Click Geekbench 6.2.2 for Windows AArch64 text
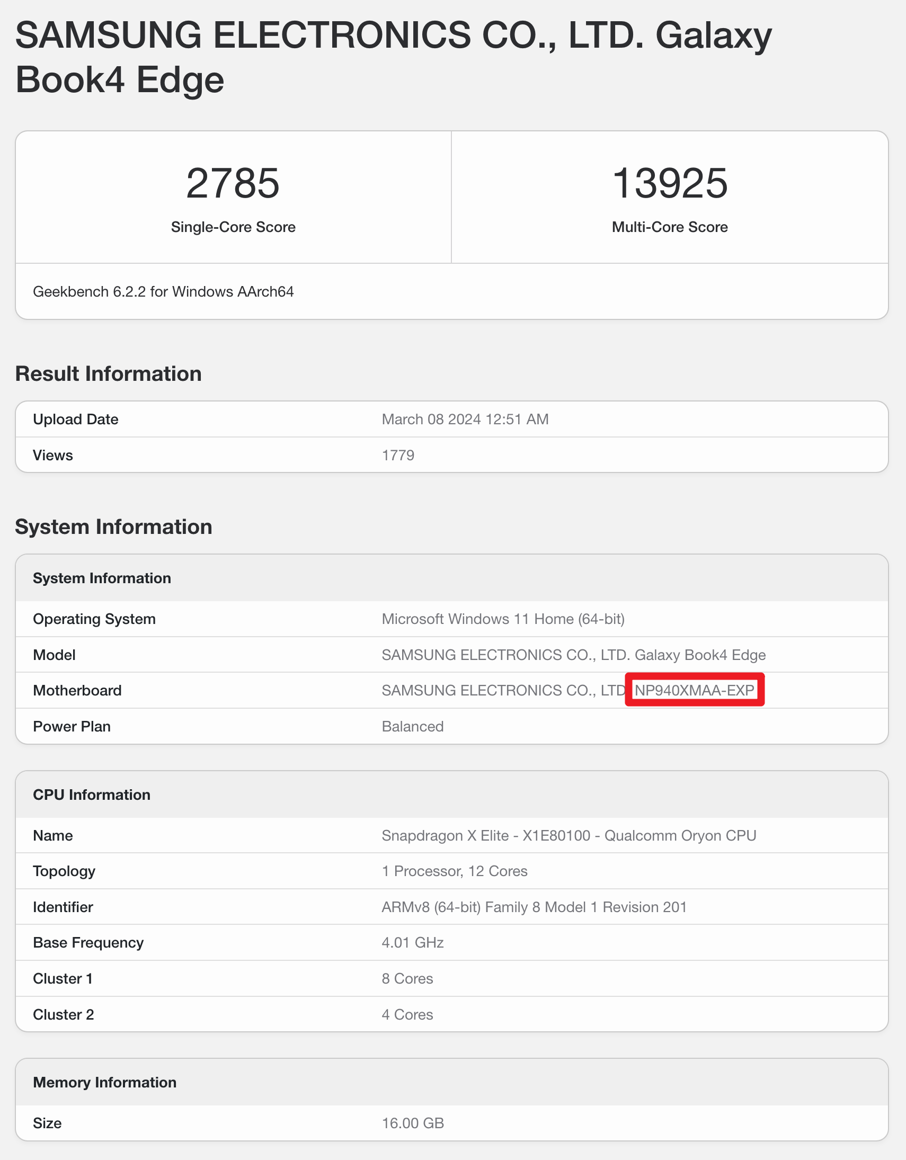The image size is (906, 1160). [163, 292]
